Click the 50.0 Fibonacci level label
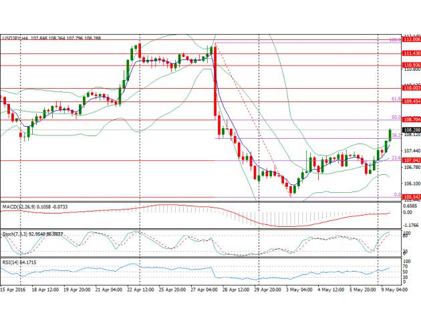Screen dimensions: 421x327 pos(395,117)
